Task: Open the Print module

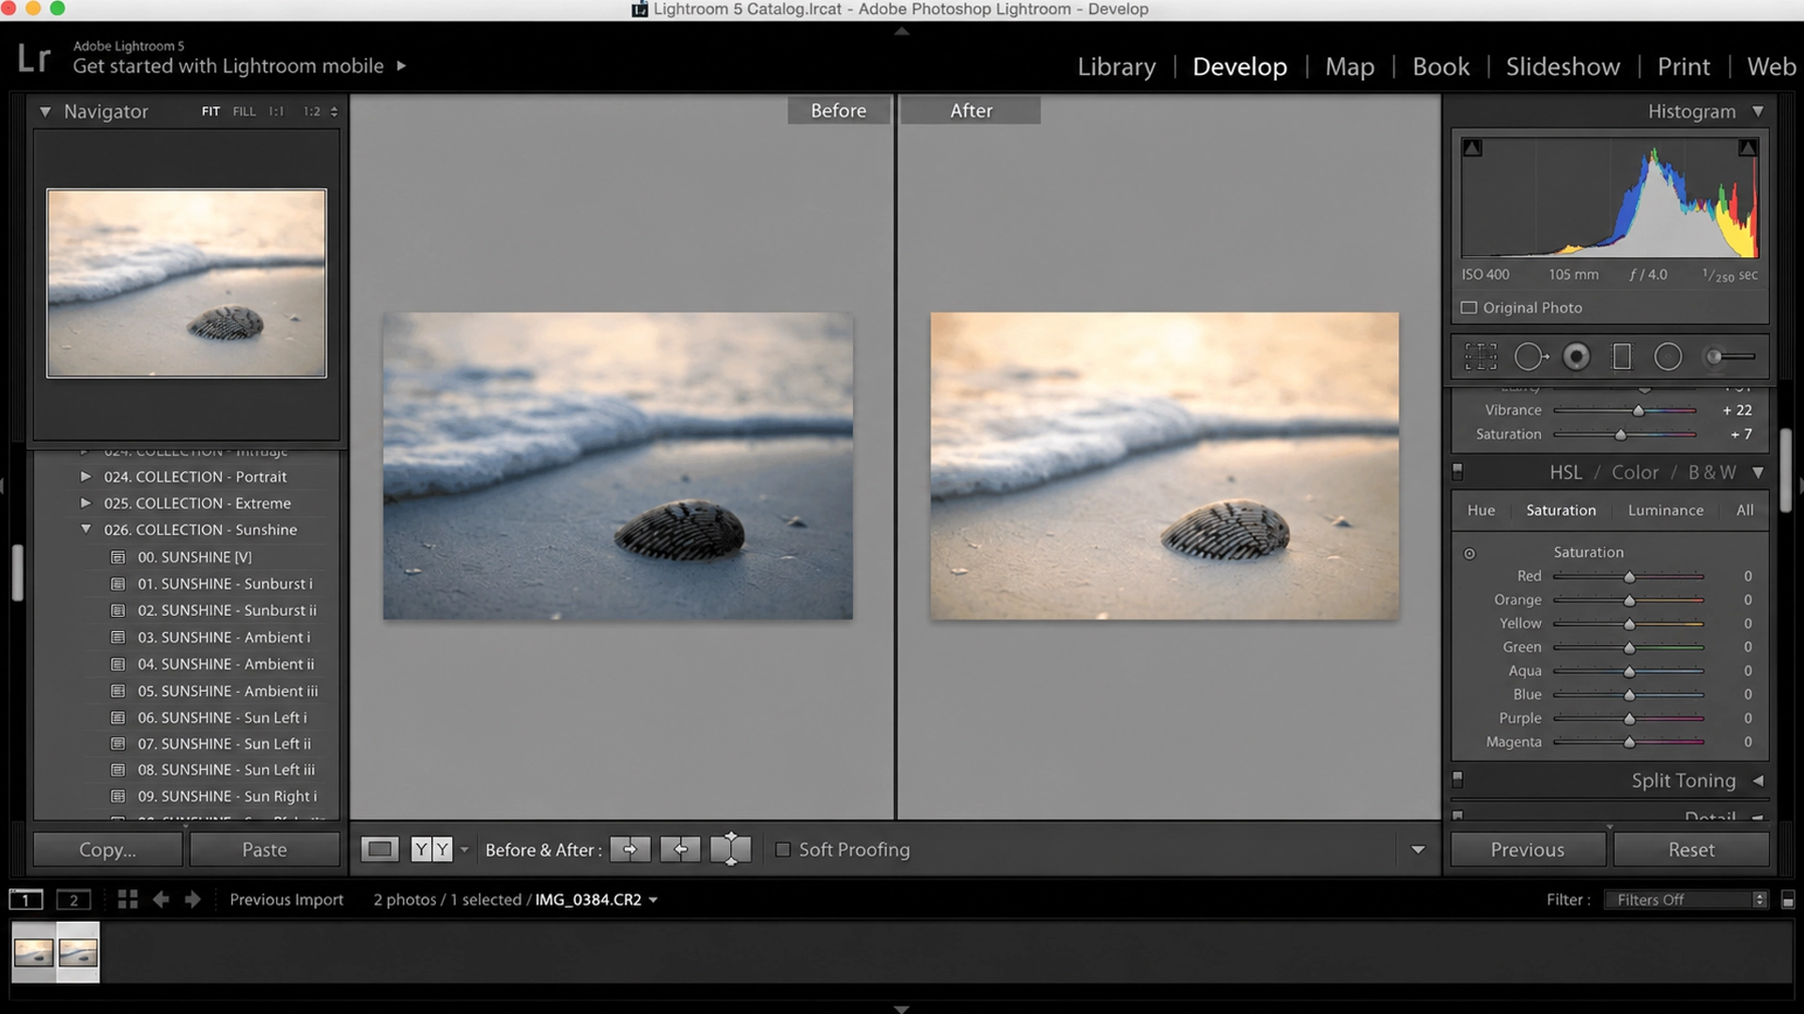Action: [x=1683, y=67]
